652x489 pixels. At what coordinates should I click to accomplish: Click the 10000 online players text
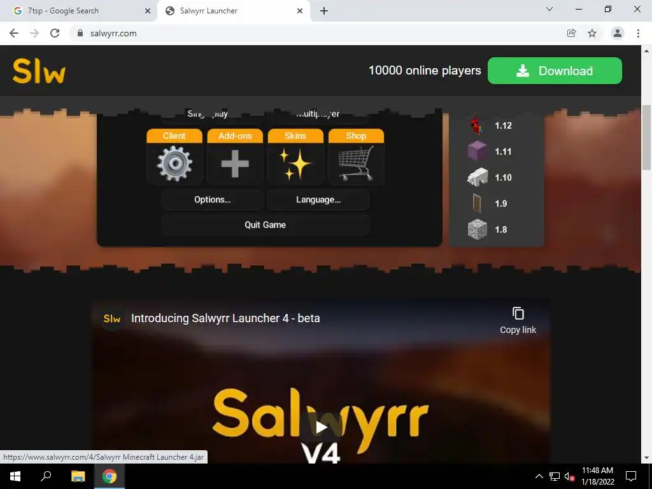coord(425,71)
